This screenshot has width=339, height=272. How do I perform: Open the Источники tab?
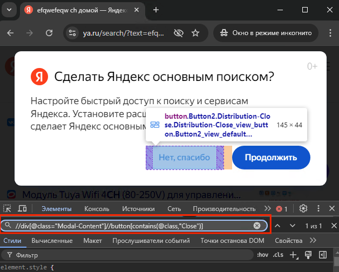point(138,209)
